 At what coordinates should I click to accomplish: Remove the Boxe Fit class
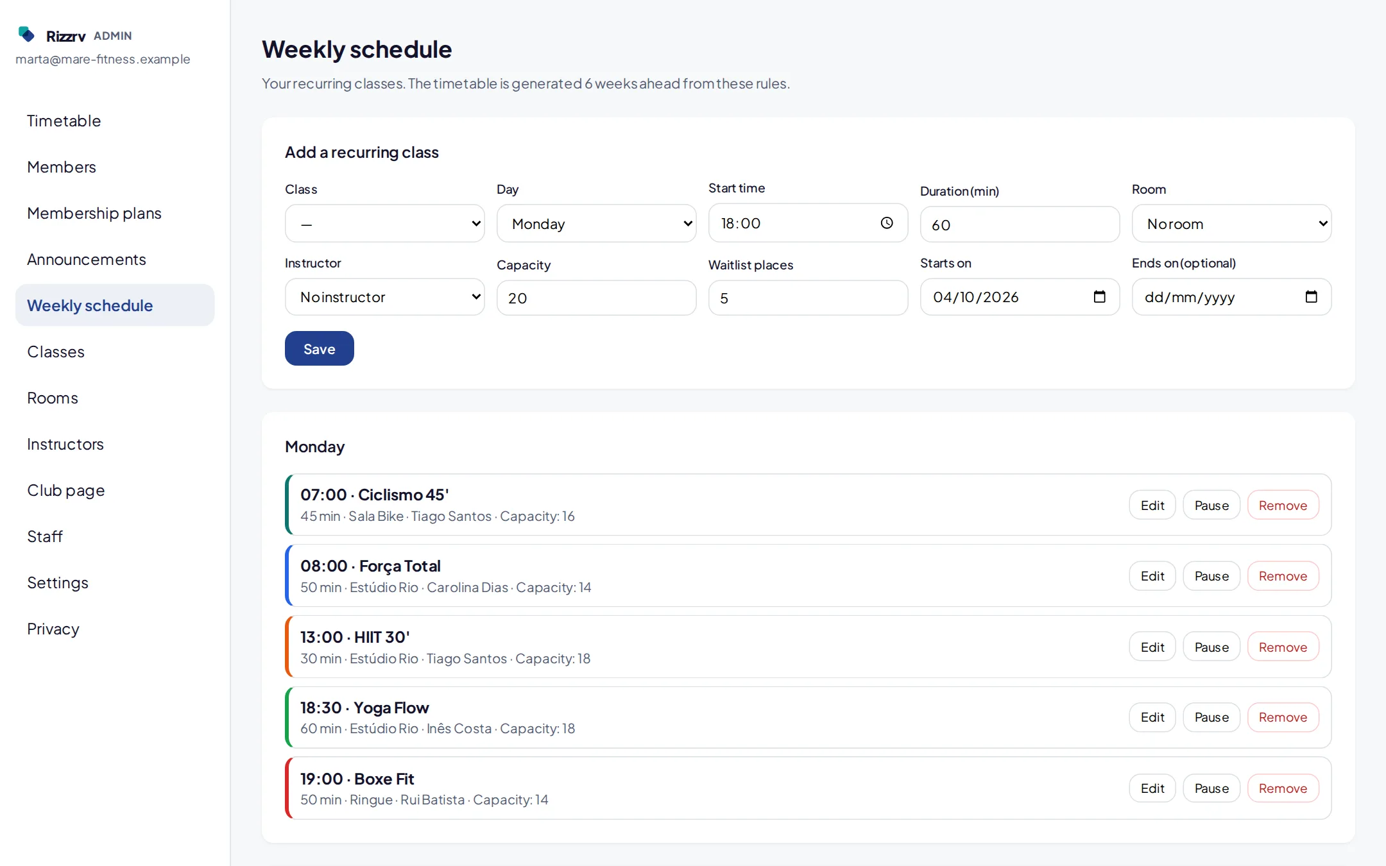[x=1283, y=788]
